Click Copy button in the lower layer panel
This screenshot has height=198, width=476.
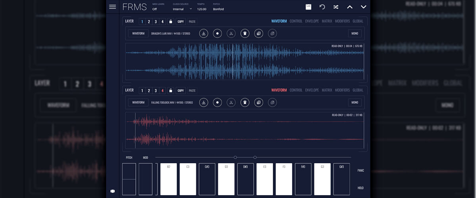tap(180, 90)
